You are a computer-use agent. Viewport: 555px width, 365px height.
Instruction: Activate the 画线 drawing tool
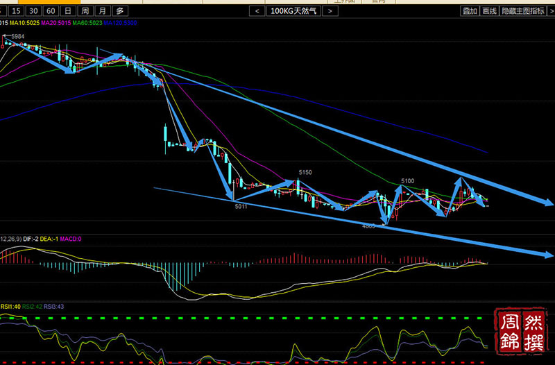click(x=489, y=11)
